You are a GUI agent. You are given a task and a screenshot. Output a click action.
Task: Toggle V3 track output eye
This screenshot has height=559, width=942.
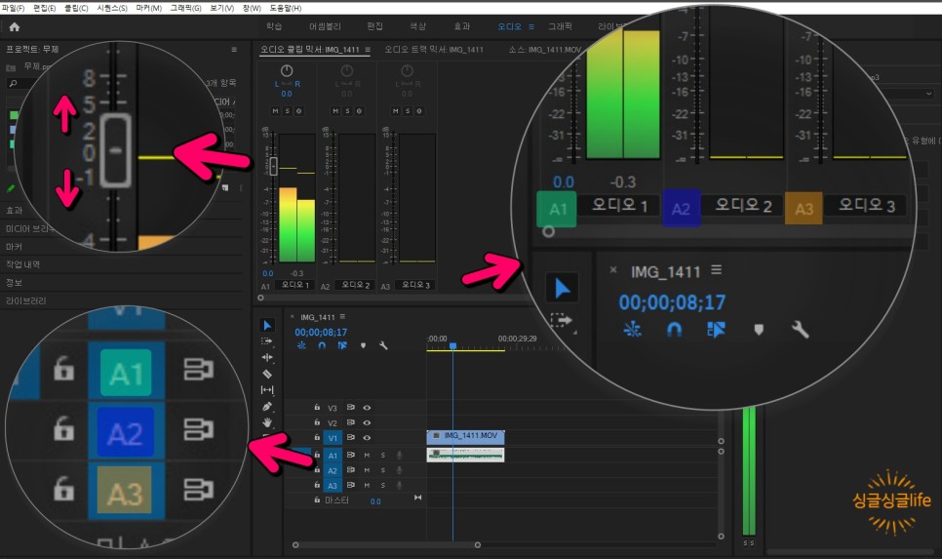click(x=367, y=408)
